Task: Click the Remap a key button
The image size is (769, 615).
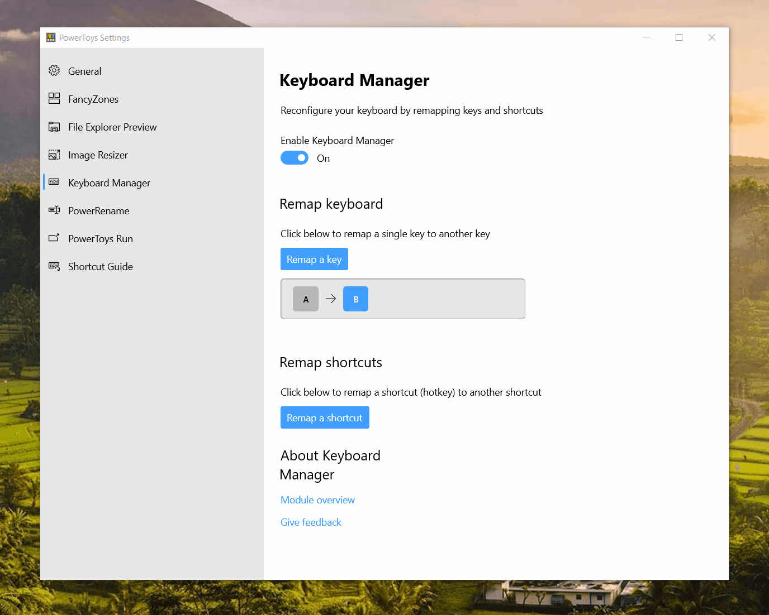Action: (x=314, y=259)
